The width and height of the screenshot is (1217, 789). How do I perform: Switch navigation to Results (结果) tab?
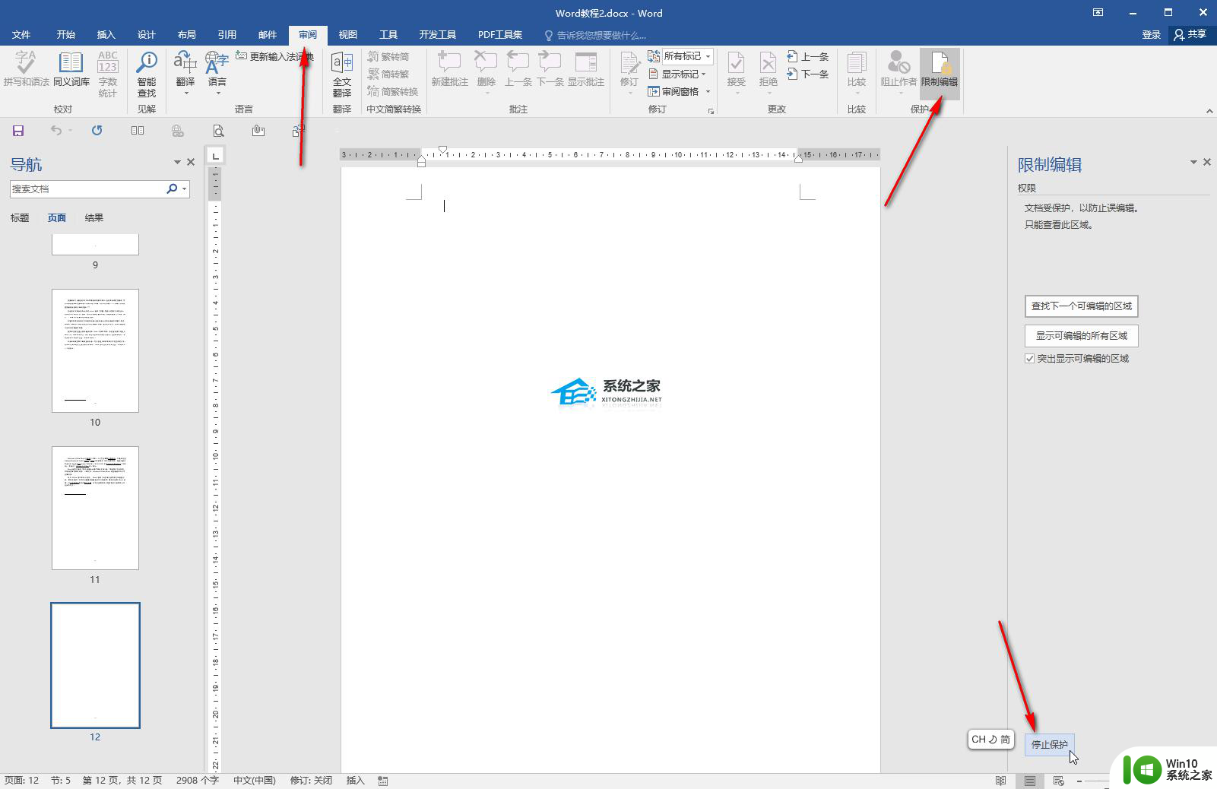coord(94,218)
